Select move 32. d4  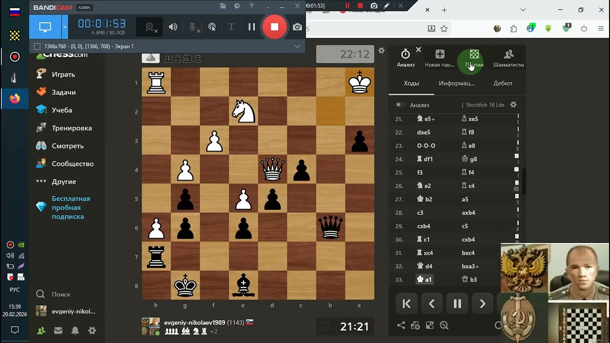point(425,266)
